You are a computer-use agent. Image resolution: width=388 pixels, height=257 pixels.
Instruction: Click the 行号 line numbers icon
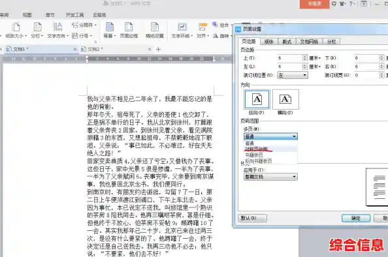74,36
